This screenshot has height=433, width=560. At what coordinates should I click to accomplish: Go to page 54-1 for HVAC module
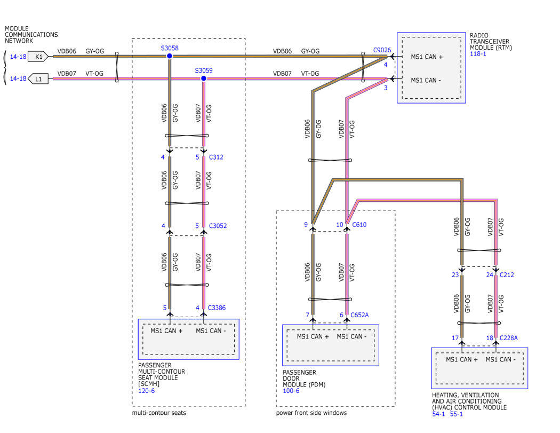(439, 414)
